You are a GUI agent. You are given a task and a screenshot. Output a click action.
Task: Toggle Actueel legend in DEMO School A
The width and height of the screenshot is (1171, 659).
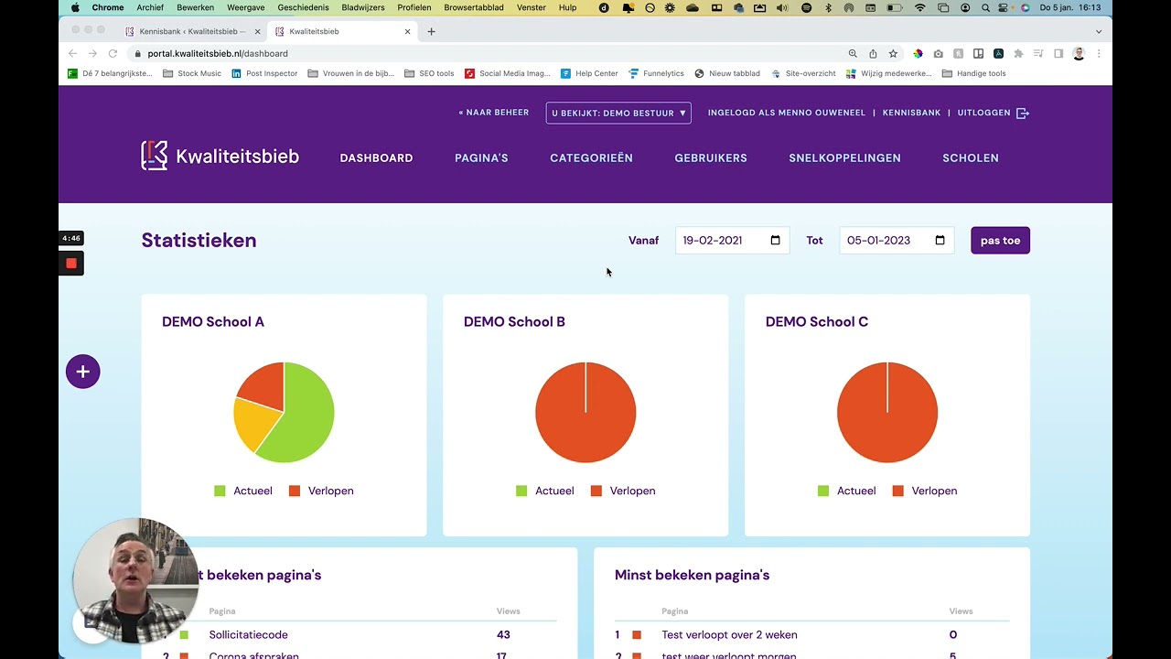(243, 491)
